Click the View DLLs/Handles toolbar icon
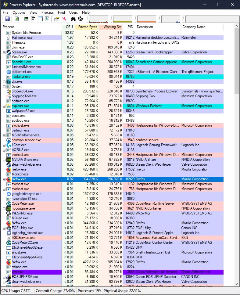 (x=47, y=19)
